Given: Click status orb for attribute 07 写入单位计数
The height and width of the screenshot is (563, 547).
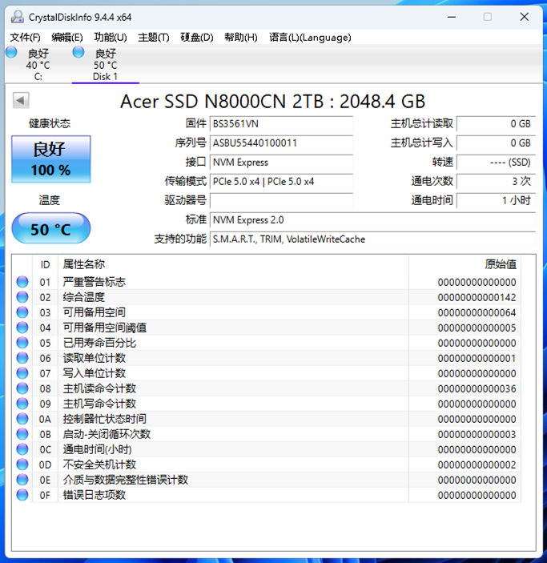Looking at the screenshot, I should 22,373.
